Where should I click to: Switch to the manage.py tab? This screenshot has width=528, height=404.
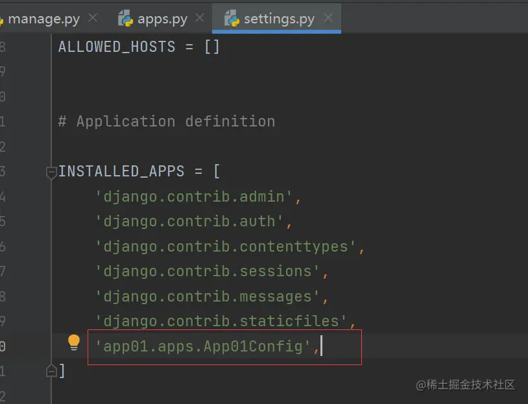[43, 19]
